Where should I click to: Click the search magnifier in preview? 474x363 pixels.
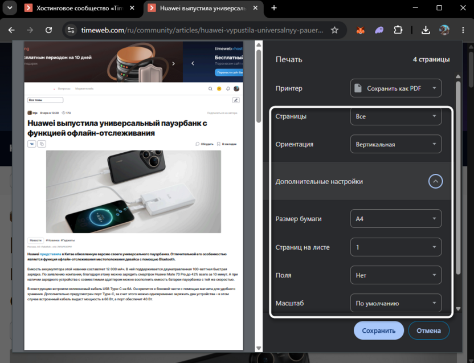coord(210,89)
